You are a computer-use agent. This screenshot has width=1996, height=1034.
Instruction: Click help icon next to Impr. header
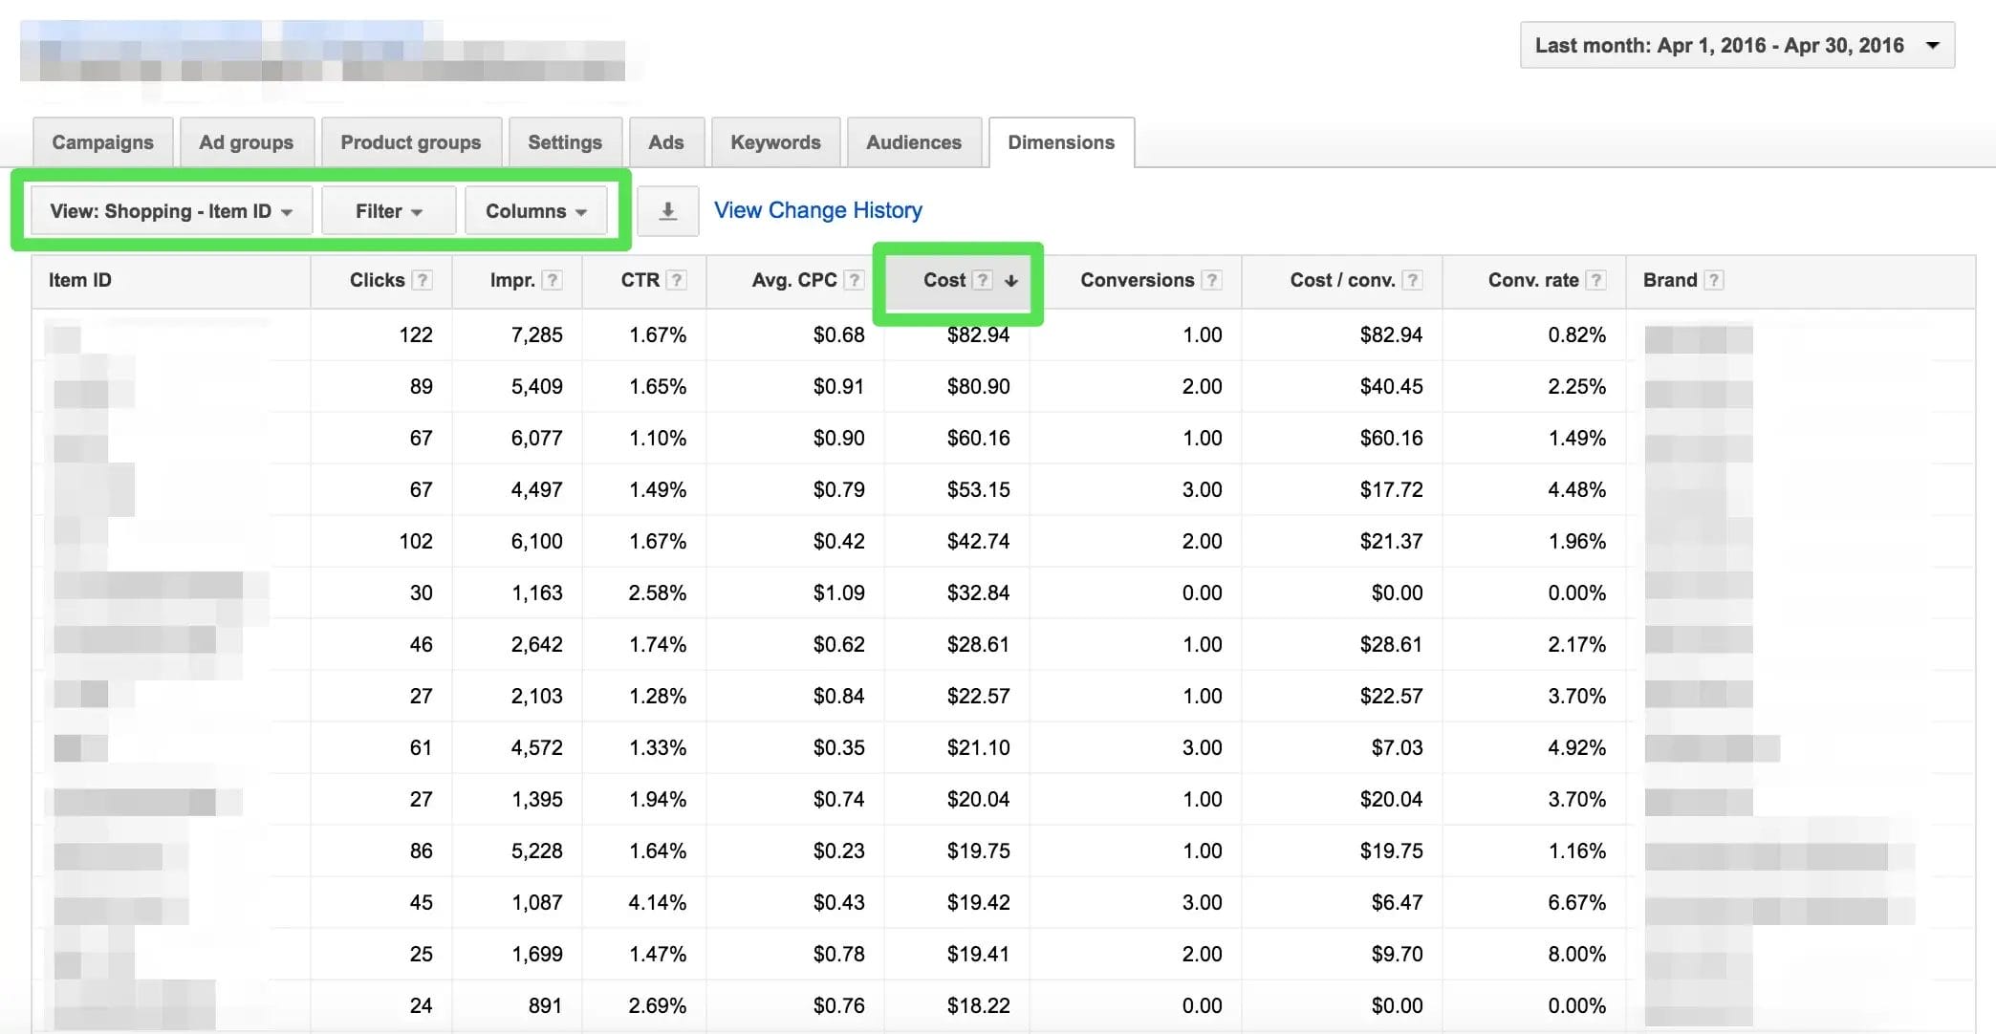point(552,280)
